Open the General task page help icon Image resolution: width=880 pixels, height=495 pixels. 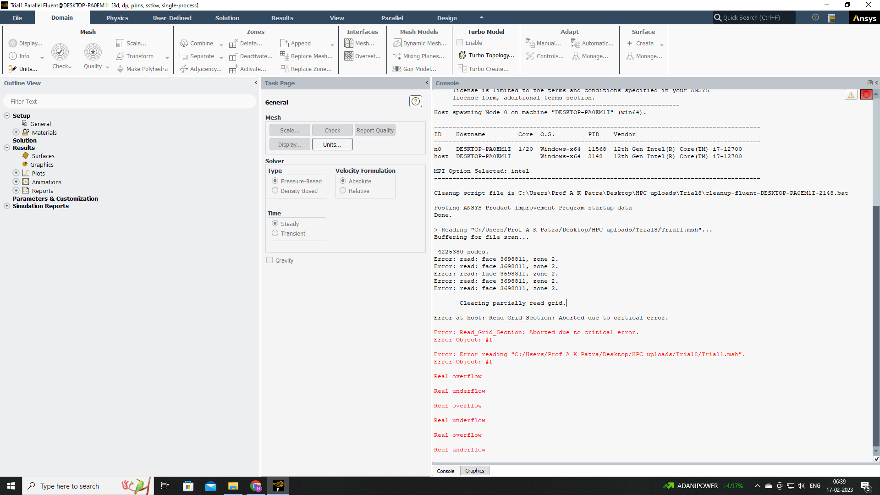click(x=415, y=101)
